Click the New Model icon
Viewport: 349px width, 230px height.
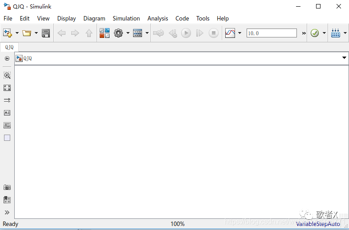coord(8,33)
